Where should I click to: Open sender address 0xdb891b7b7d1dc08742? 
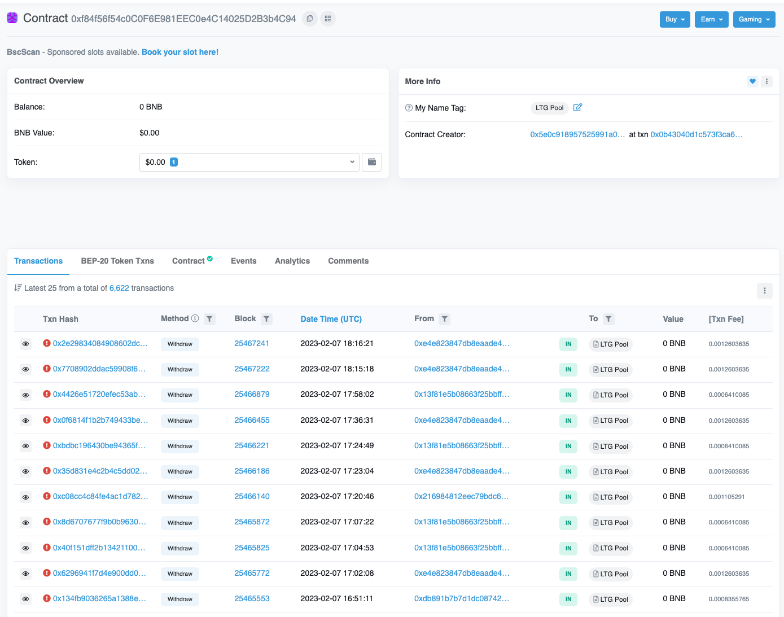pyautogui.click(x=462, y=598)
